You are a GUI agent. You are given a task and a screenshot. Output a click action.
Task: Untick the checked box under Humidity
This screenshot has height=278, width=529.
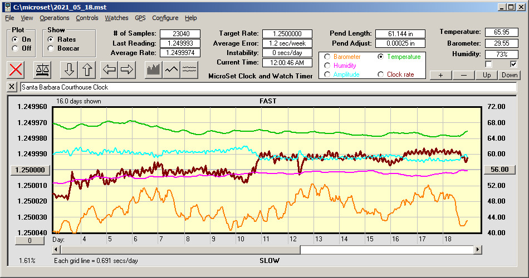click(513, 64)
